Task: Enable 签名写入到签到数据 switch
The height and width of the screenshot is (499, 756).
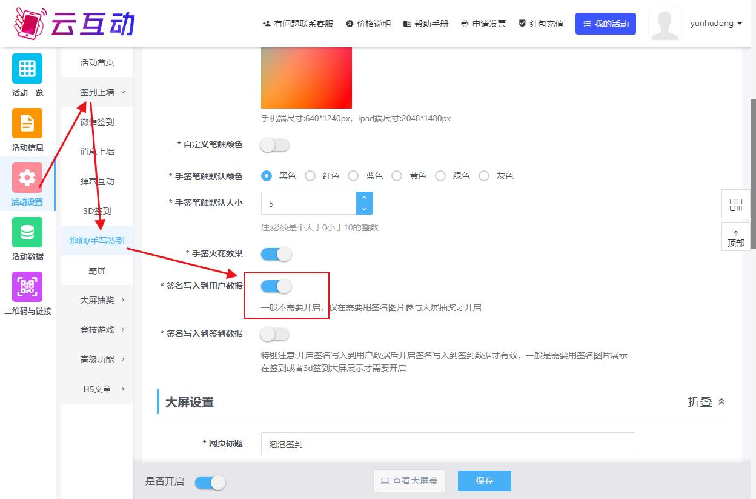Action: click(x=275, y=334)
